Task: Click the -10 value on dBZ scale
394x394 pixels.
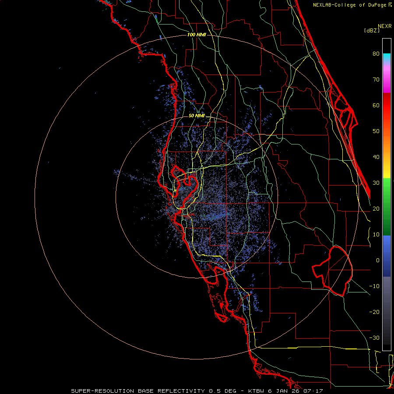Action: pos(374,286)
